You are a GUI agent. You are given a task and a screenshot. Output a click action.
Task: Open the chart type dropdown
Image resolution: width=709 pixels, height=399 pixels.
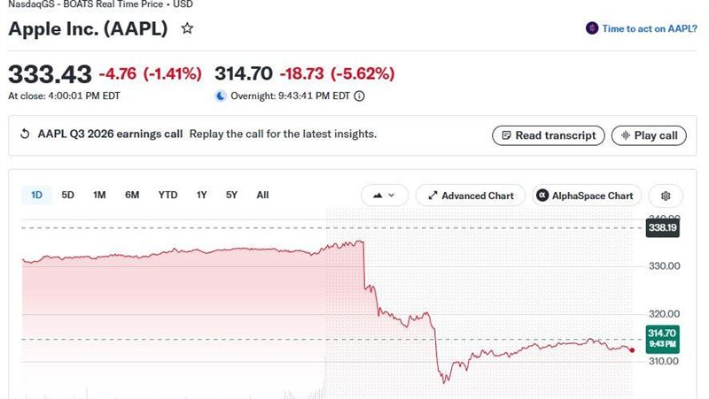[x=385, y=196]
